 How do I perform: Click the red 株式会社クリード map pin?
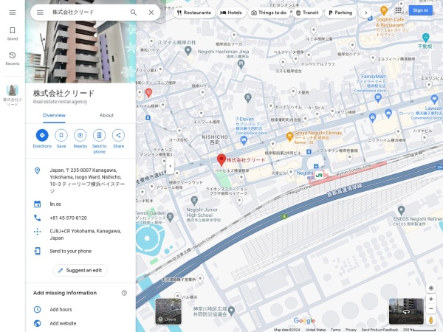coord(221,160)
